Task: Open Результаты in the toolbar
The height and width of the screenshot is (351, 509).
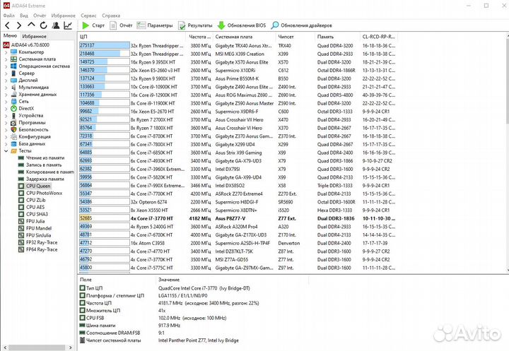Action: click(x=195, y=25)
